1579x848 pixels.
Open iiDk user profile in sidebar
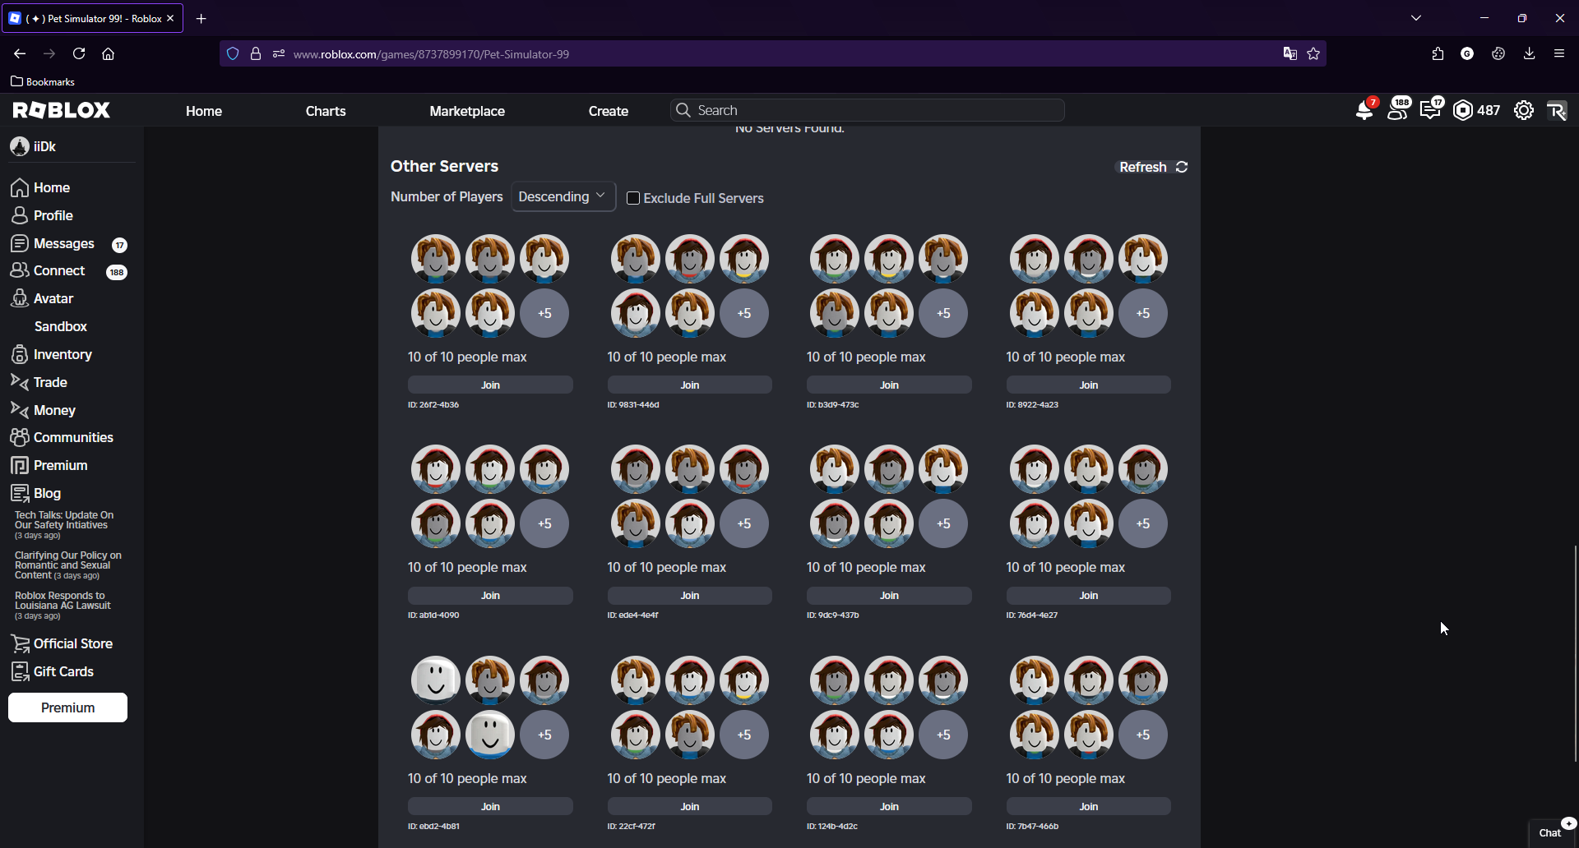[x=34, y=146]
